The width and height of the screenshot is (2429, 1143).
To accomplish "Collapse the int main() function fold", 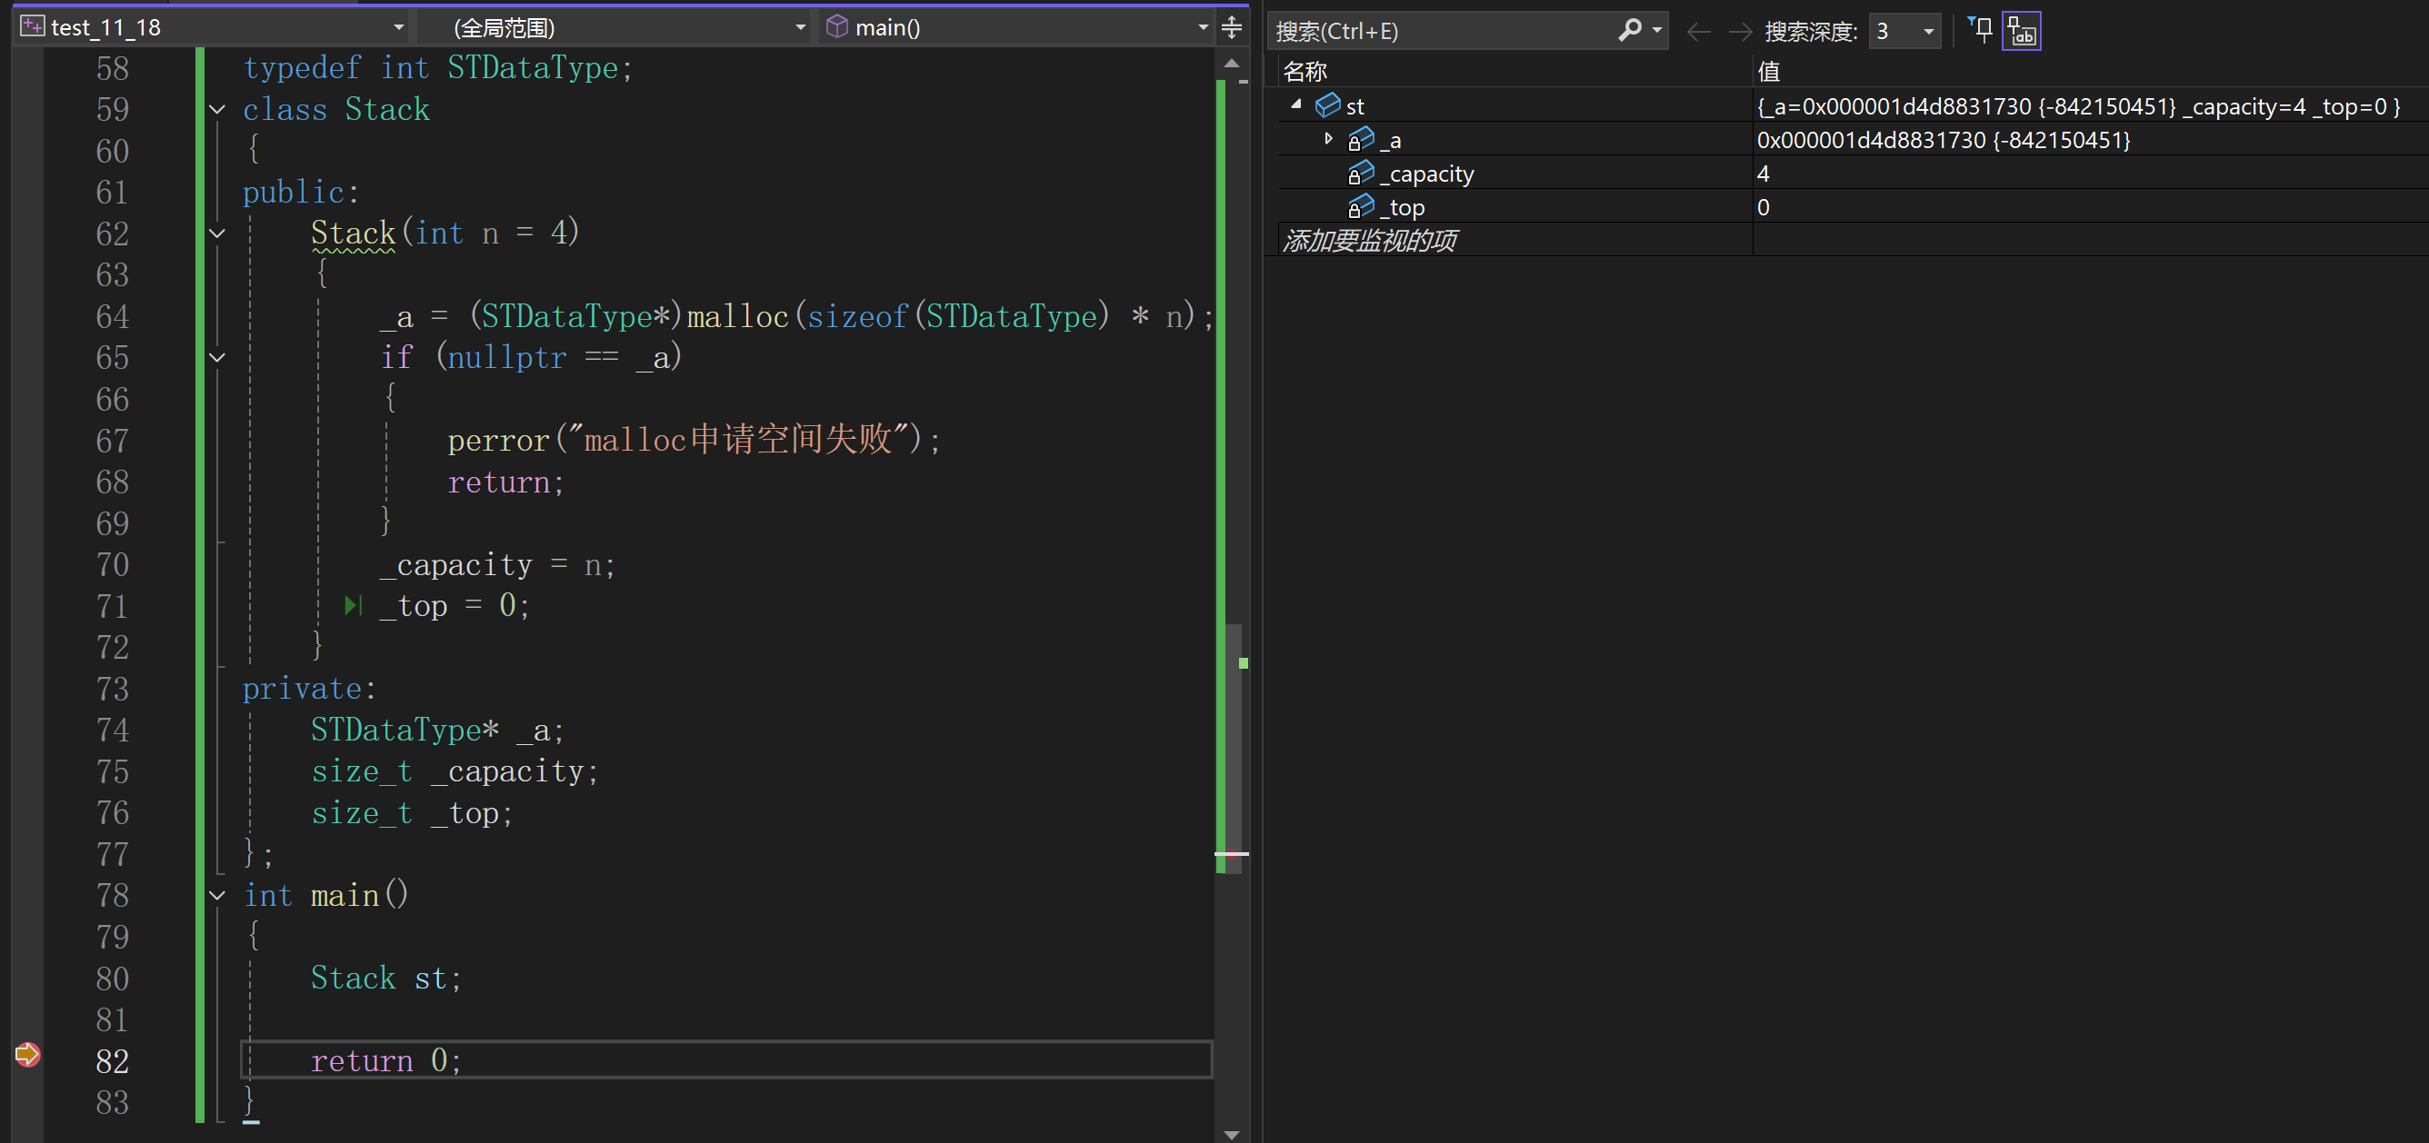I will (x=218, y=895).
